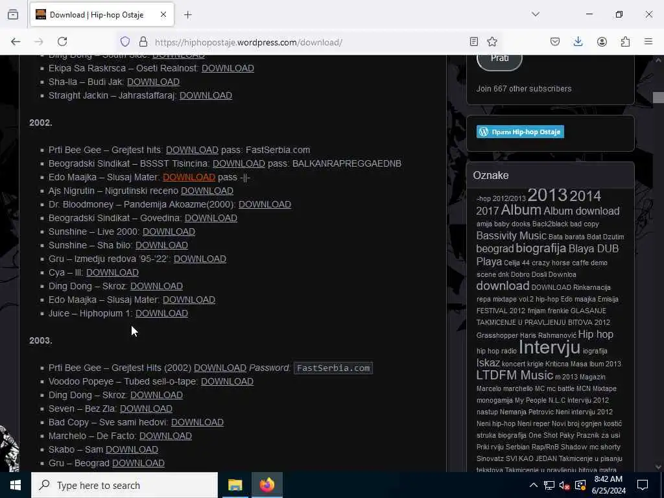Click the scrollbar down arrow
Image resolution: width=664 pixels, height=498 pixels.
click(658, 467)
